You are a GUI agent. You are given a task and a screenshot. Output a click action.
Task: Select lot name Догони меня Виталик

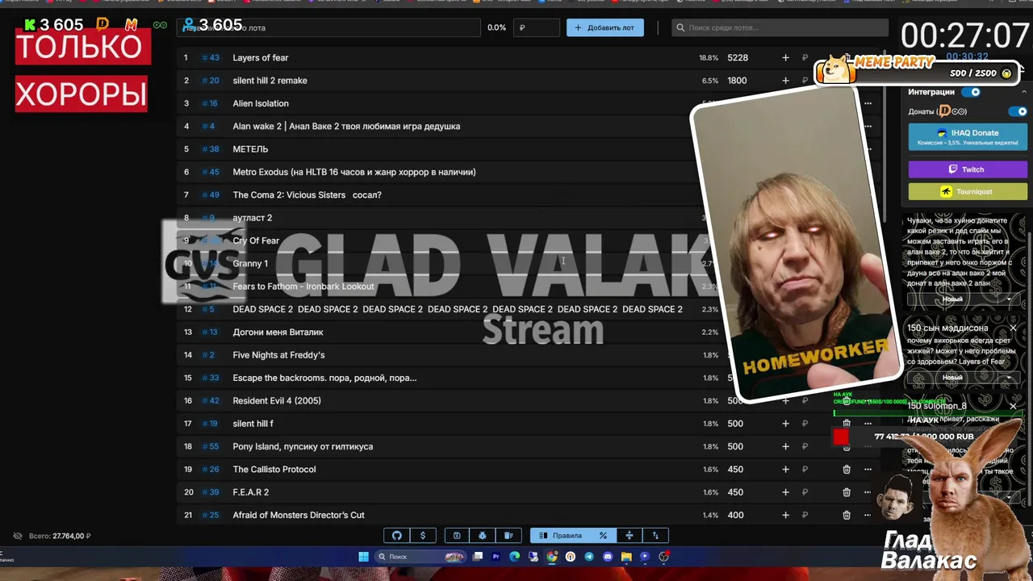click(x=278, y=332)
